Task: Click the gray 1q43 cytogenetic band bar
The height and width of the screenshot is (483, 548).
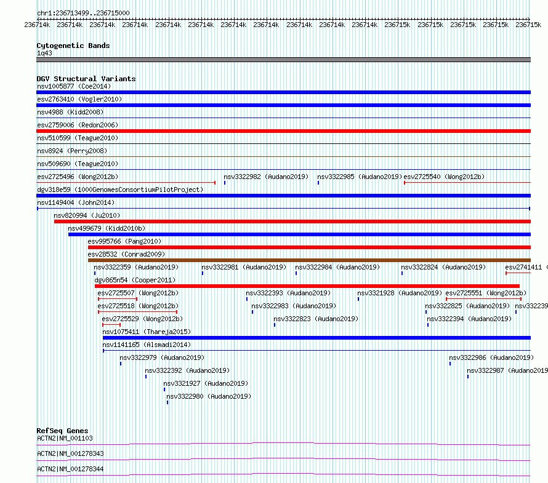Action: coord(283,60)
